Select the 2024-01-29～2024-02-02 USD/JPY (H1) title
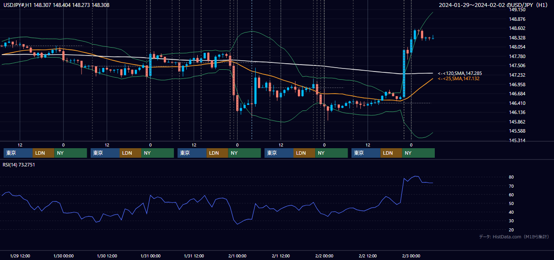Viewport: 554px width, 260px height. [x=494, y=5]
